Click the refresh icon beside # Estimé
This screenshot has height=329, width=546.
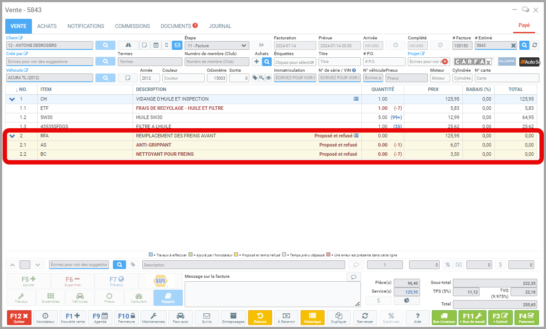tap(535, 45)
